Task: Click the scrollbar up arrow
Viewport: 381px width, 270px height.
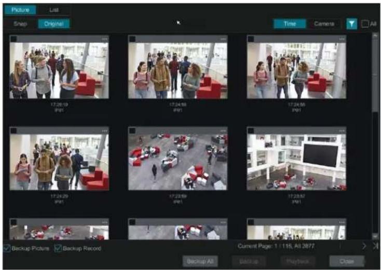Action: click(x=375, y=36)
